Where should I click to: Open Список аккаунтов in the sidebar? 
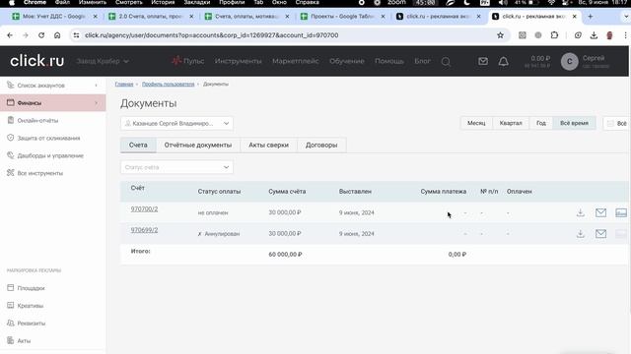[40, 86]
